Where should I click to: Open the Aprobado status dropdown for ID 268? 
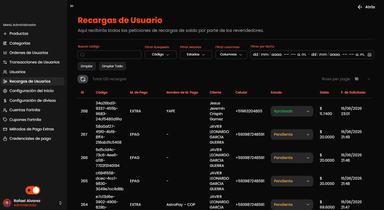click(292, 111)
